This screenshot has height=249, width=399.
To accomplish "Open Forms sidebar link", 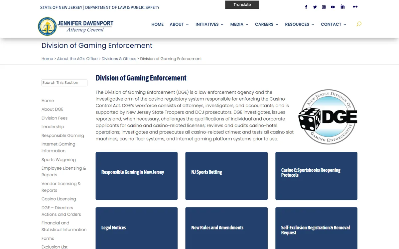I will coord(48,238).
